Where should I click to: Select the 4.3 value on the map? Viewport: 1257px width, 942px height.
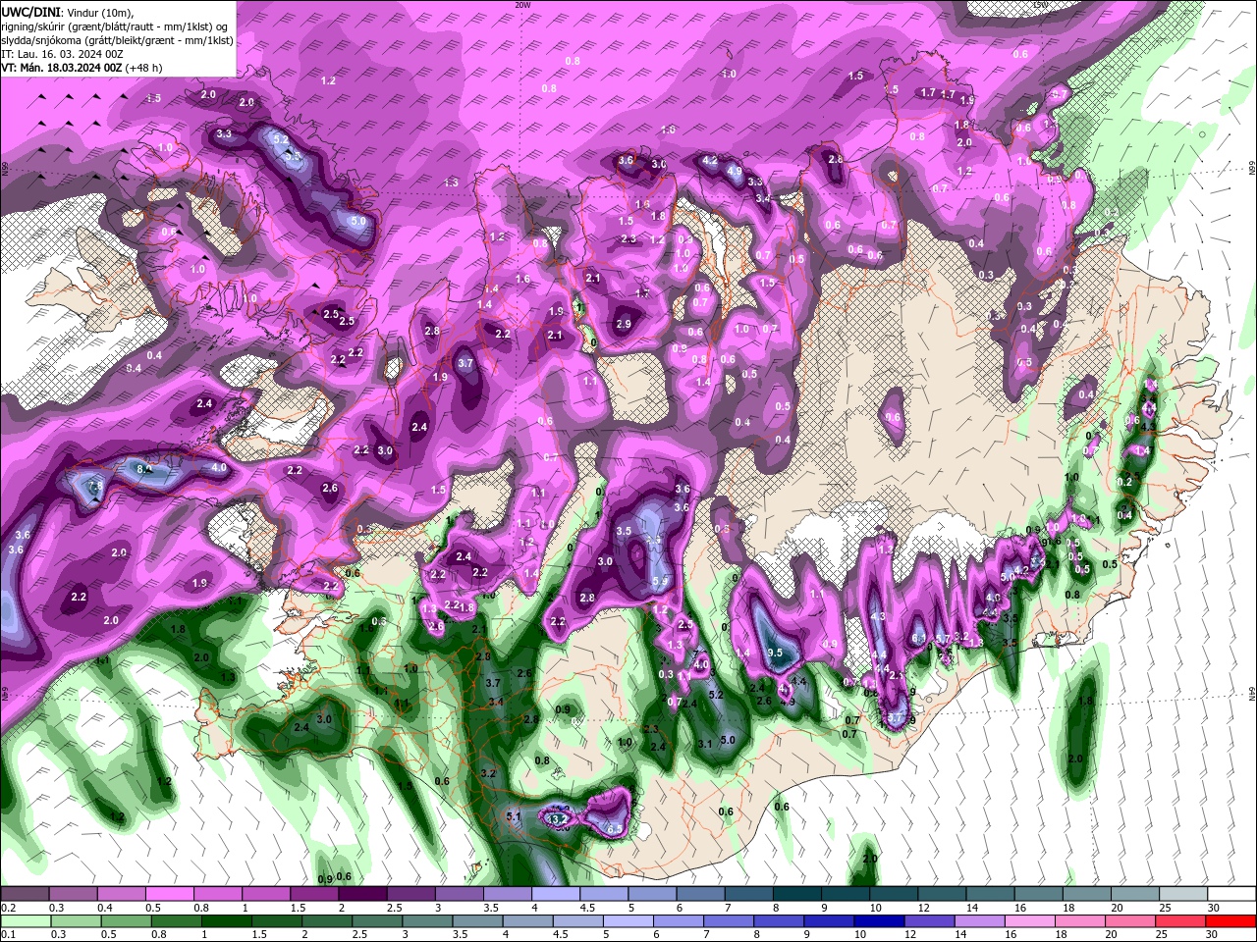tap(879, 617)
